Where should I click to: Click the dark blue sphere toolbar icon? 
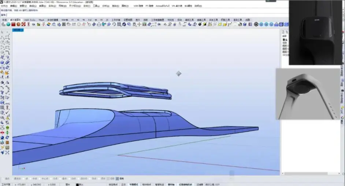[x=124, y=24]
